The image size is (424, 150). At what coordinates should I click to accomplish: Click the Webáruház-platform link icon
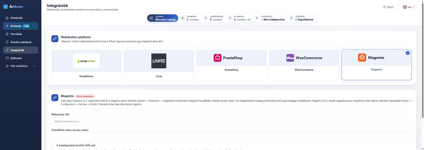[x=55, y=39]
